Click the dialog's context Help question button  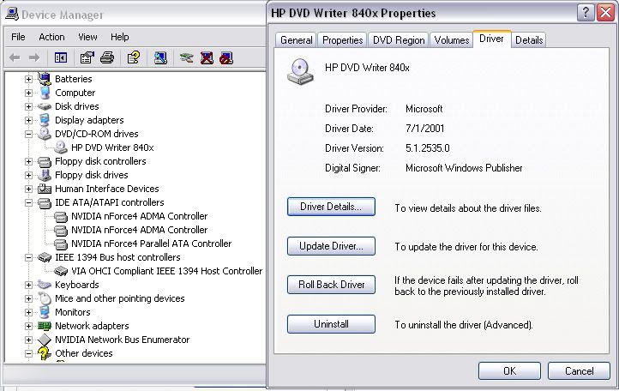click(x=586, y=13)
